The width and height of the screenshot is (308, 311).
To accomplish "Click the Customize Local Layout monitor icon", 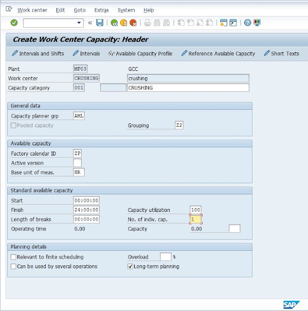I will click(x=257, y=23).
